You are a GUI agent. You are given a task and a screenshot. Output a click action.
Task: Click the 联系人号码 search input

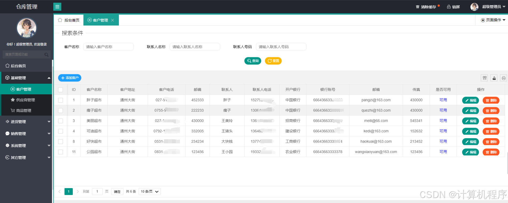click(x=281, y=47)
